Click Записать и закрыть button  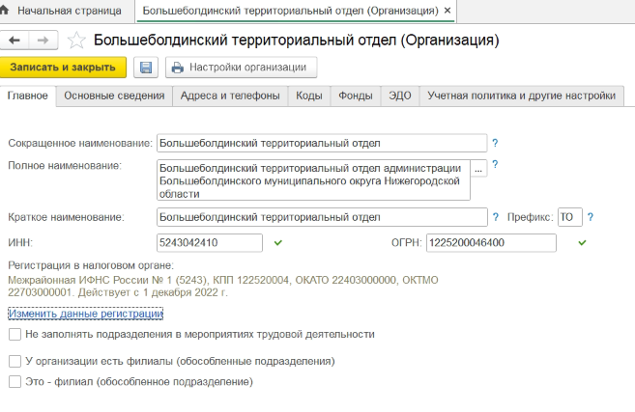tap(63, 68)
